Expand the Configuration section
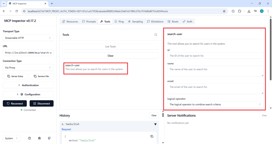The height and width of the screenshot is (144, 272). point(28,94)
